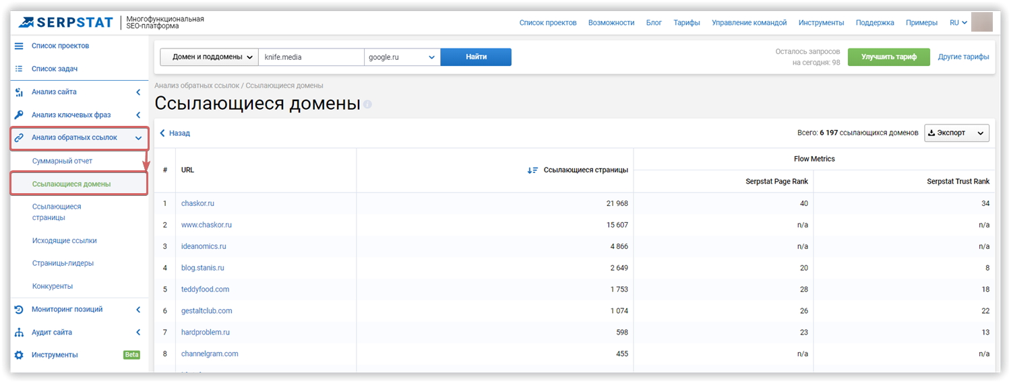Open Инструменты in the top menu
Viewport: 1011px width, 383px height.
[821, 22]
